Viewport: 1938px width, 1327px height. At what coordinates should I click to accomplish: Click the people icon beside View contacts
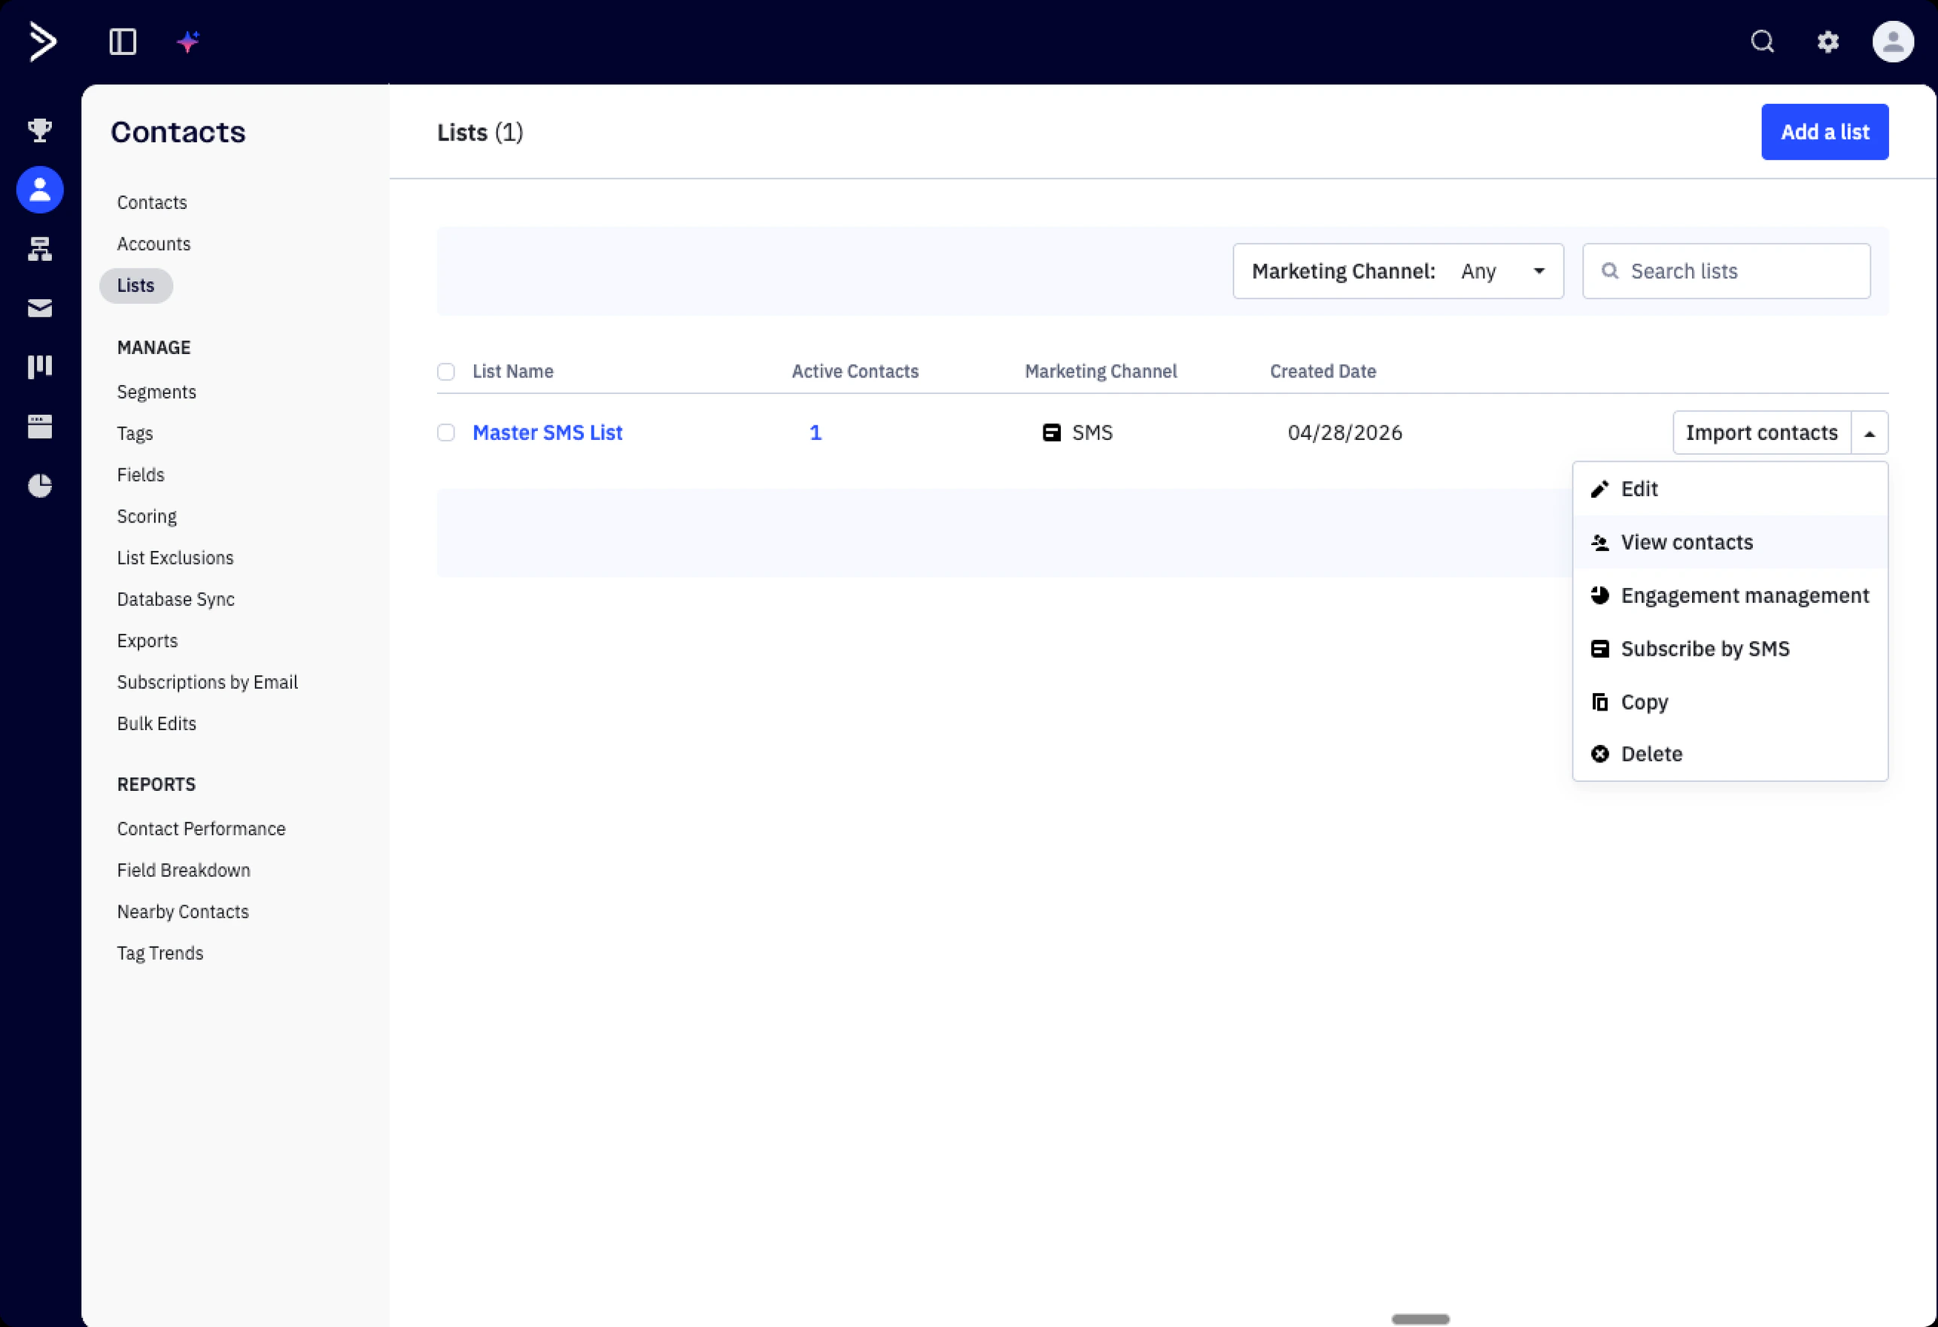(1599, 543)
